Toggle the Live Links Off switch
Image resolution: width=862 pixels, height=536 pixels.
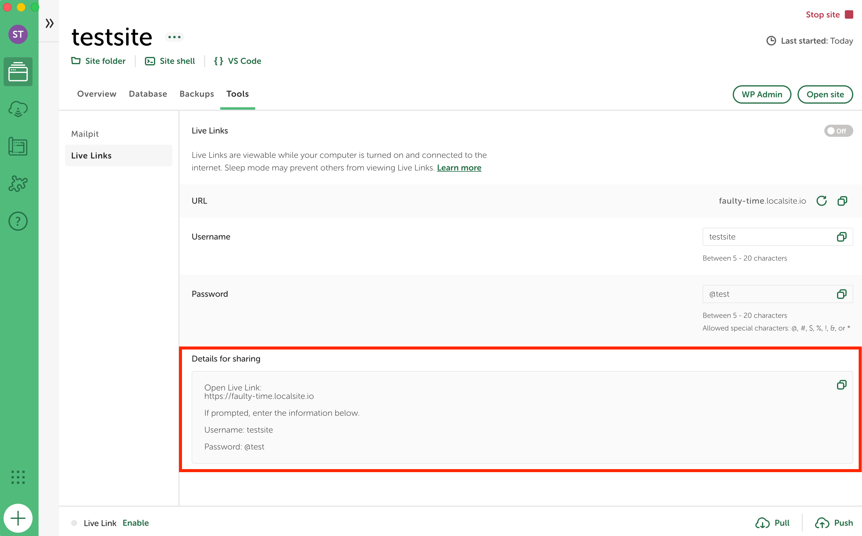click(x=838, y=131)
